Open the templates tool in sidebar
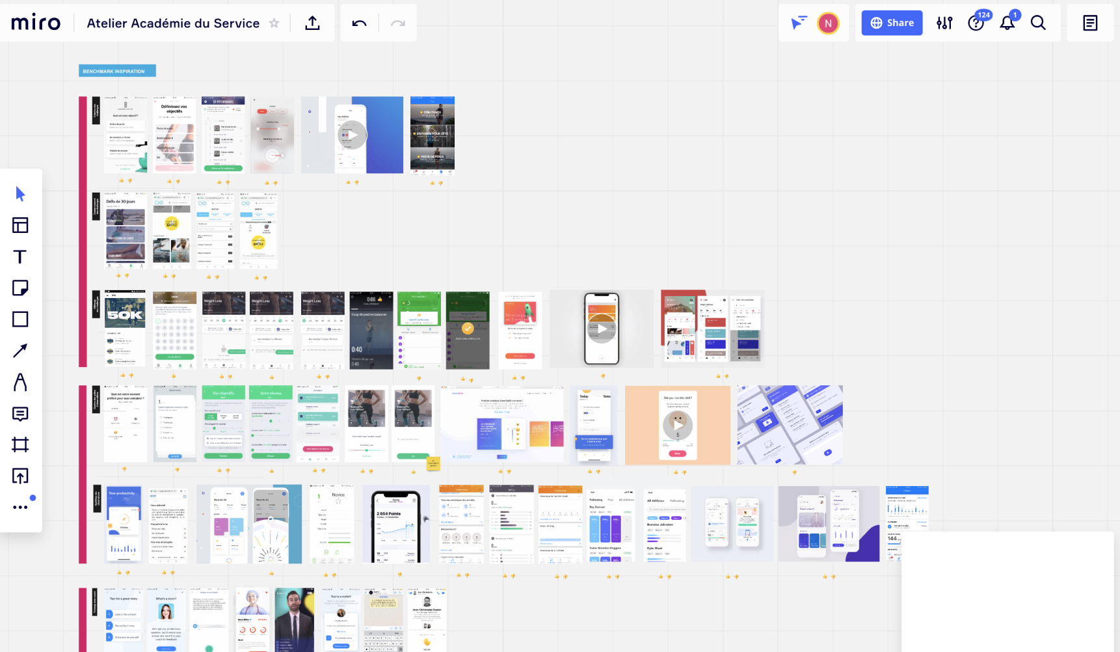 pyautogui.click(x=20, y=225)
